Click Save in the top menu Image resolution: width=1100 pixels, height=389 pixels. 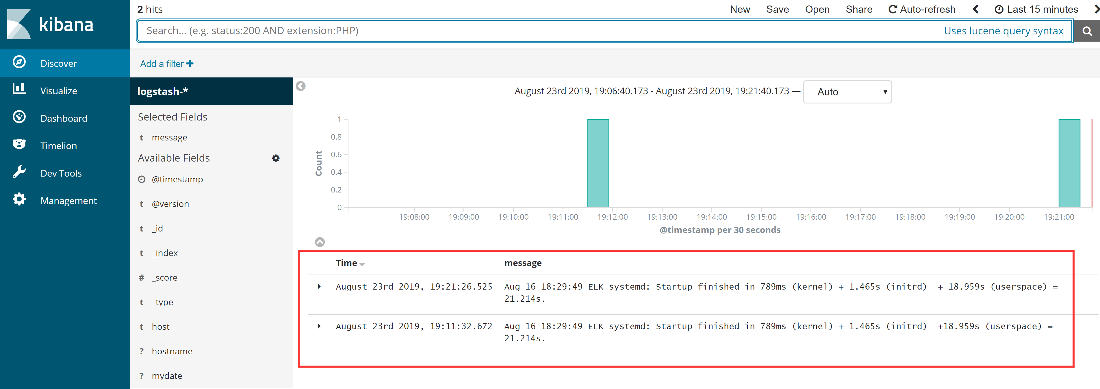tap(777, 10)
